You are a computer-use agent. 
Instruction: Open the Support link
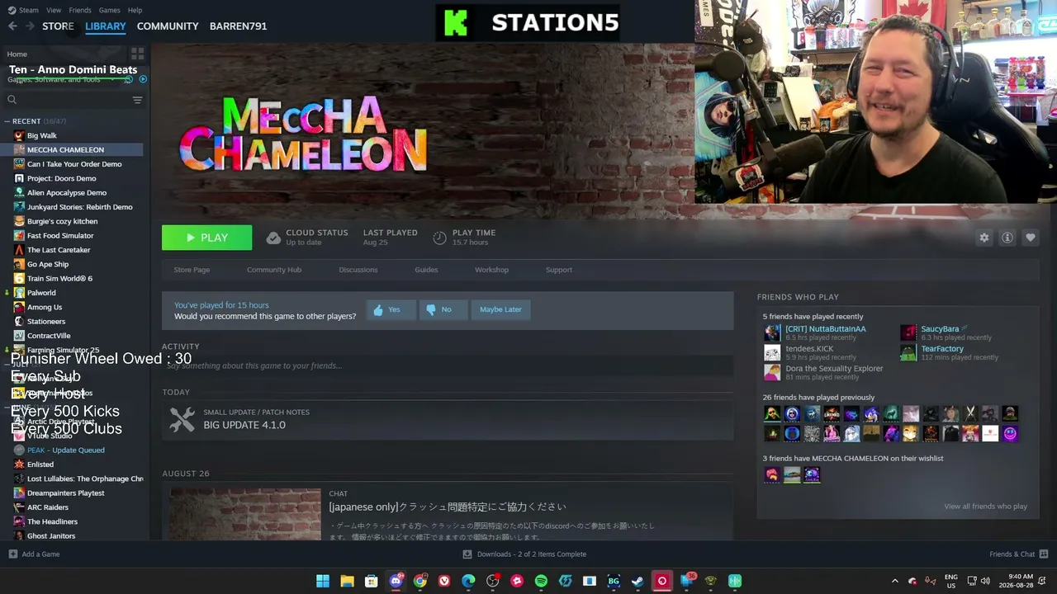559,270
